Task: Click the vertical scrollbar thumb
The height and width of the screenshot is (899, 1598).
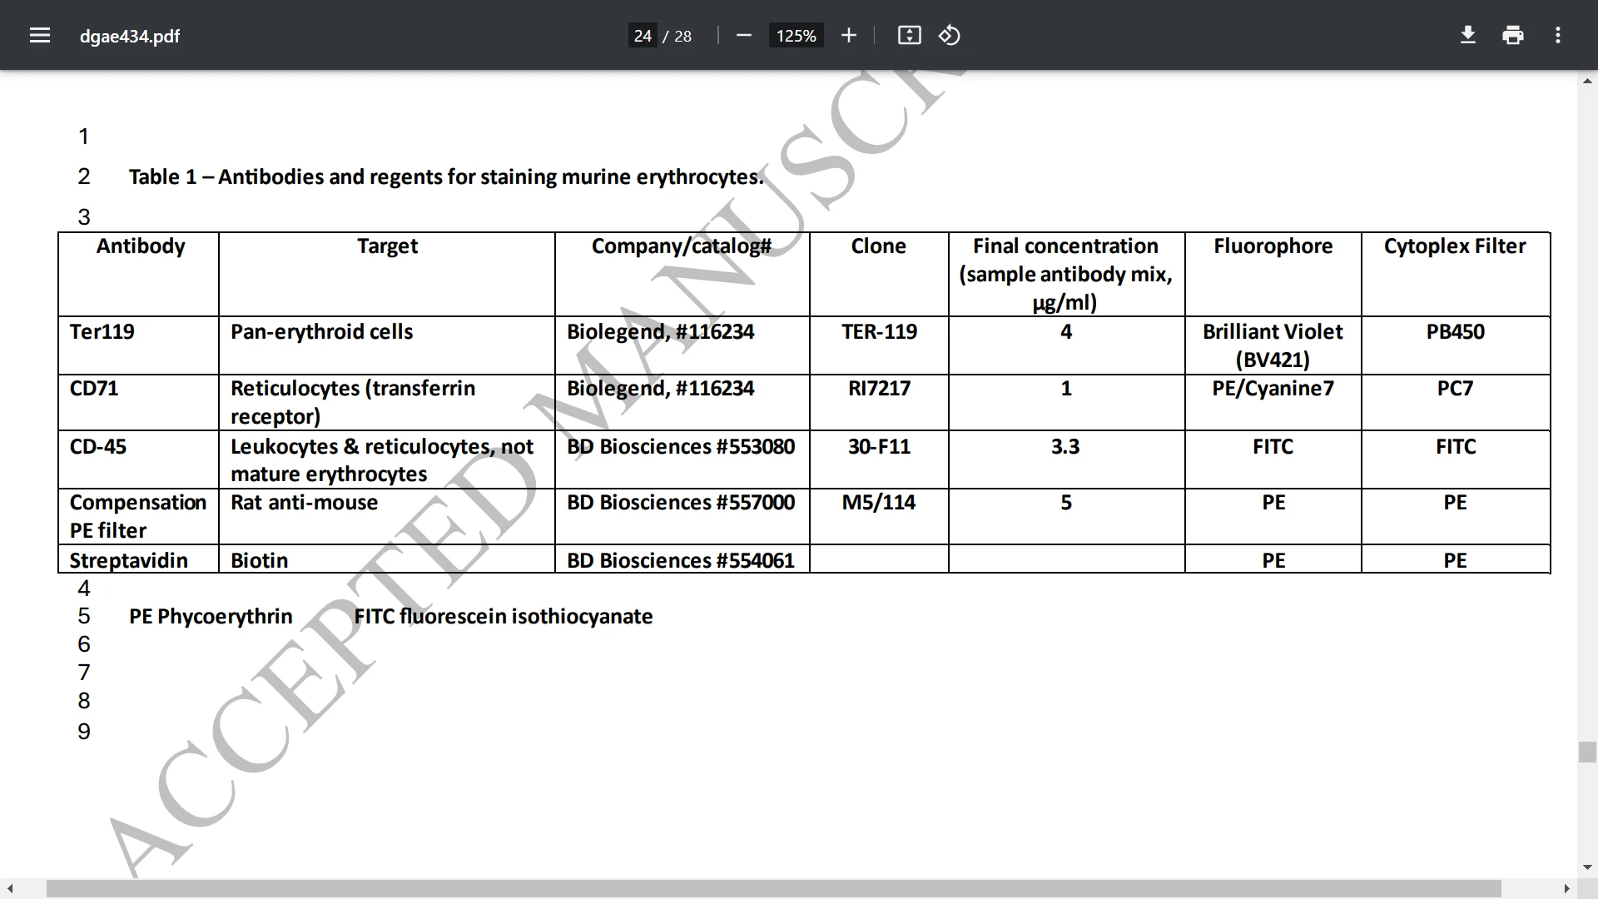Action: [x=1587, y=752]
